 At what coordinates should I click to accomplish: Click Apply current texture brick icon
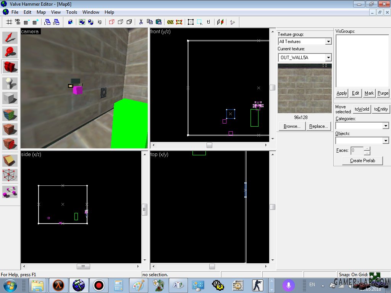click(10, 129)
